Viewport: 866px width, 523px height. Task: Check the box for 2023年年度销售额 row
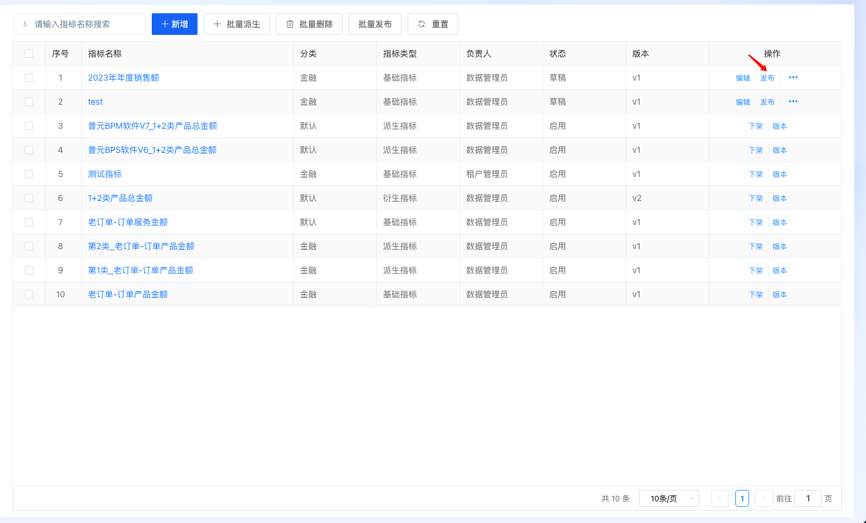click(x=29, y=78)
